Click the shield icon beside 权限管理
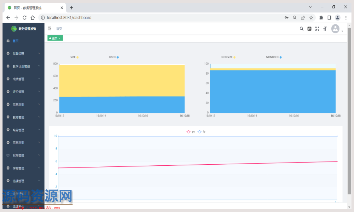Image resolution: width=354 pixels, height=212 pixels. [8, 155]
